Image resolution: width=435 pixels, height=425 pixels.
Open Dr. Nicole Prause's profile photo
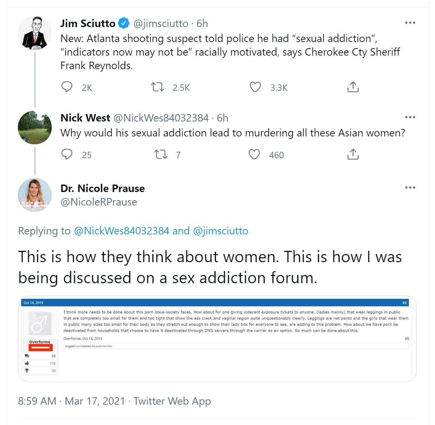[35, 195]
